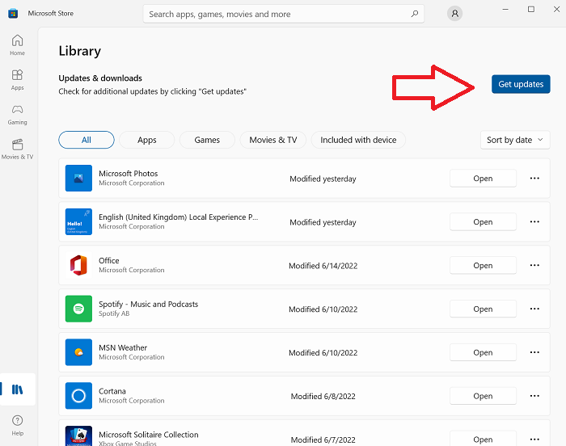Click the Cortana title text
The image size is (566, 446).
point(112,391)
